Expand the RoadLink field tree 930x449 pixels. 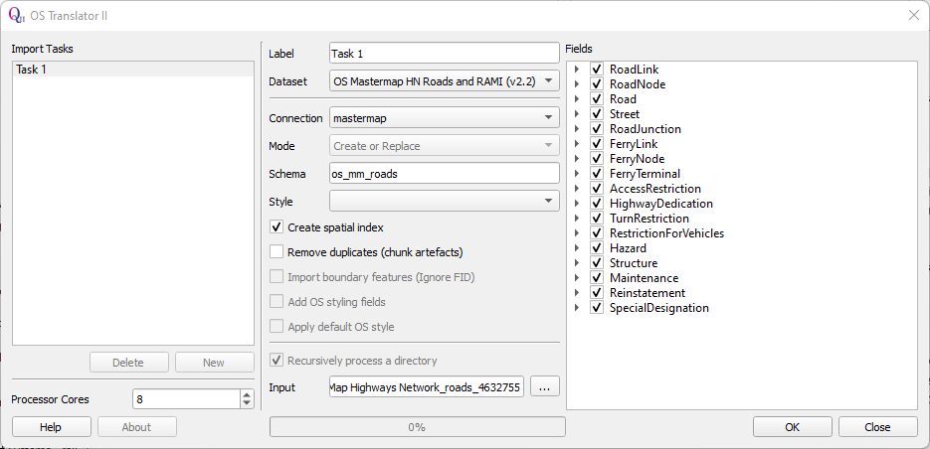[577, 70]
